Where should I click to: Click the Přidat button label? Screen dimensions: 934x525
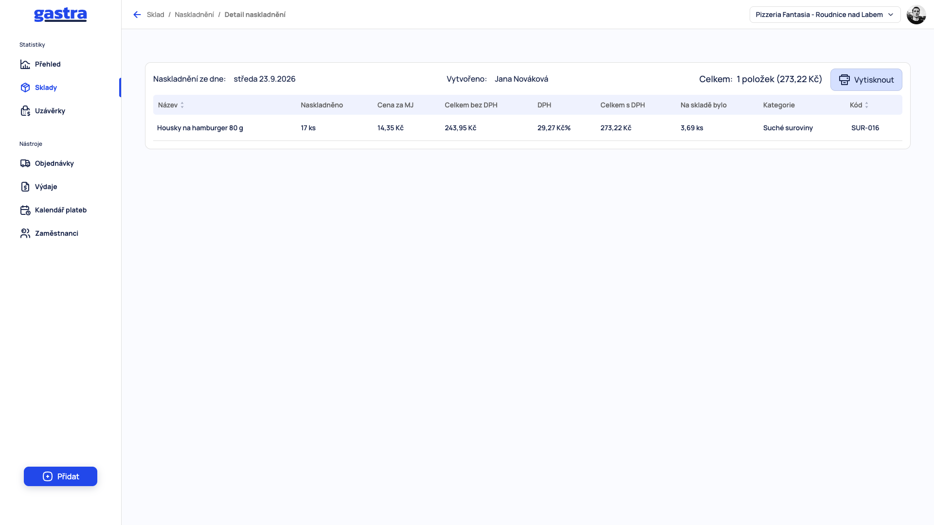click(x=68, y=476)
